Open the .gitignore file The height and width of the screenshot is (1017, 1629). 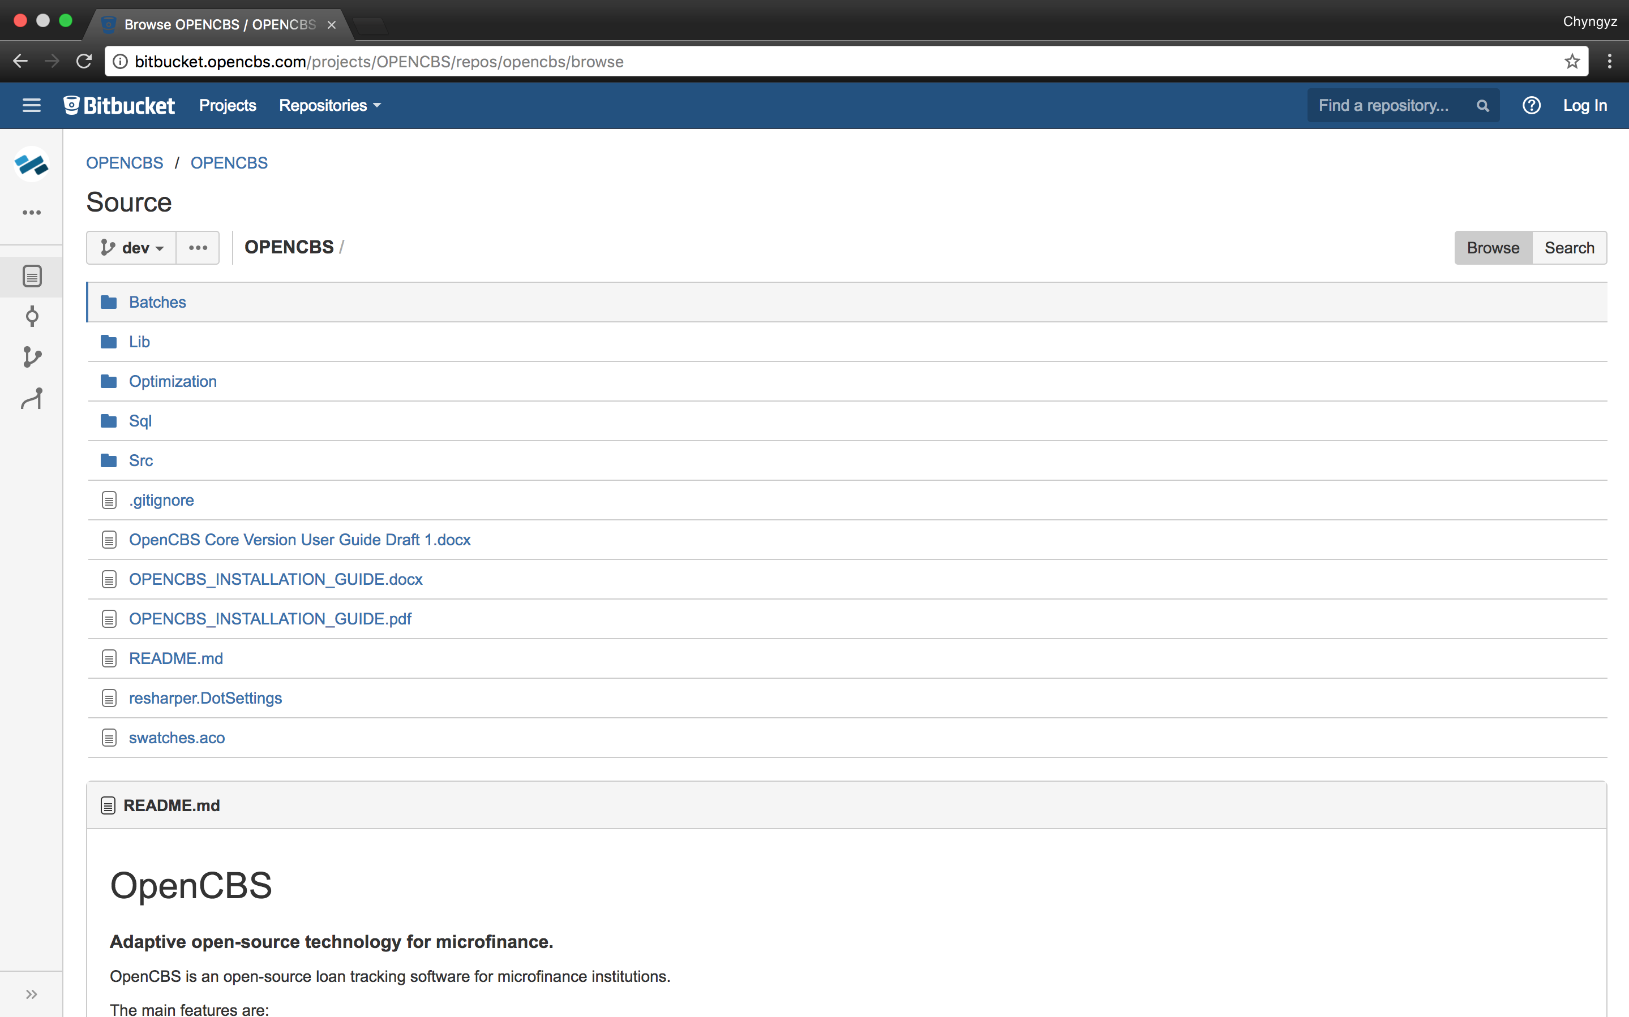pos(161,501)
